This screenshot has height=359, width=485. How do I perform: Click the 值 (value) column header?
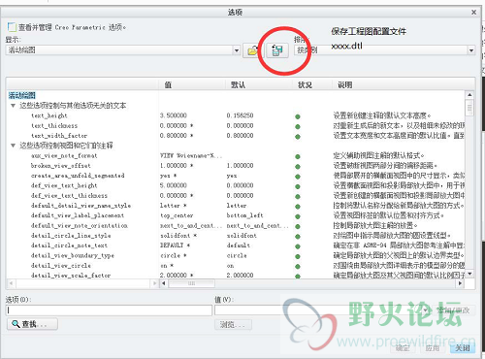click(x=168, y=85)
